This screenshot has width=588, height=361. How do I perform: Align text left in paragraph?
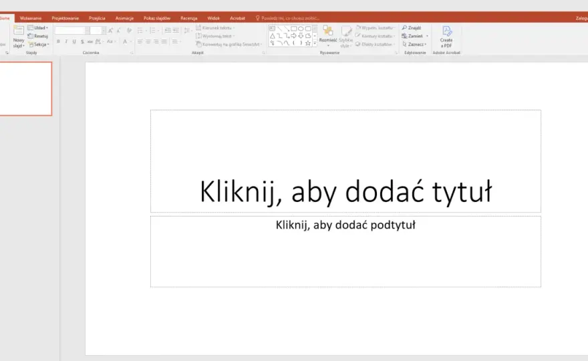point(140,41)
